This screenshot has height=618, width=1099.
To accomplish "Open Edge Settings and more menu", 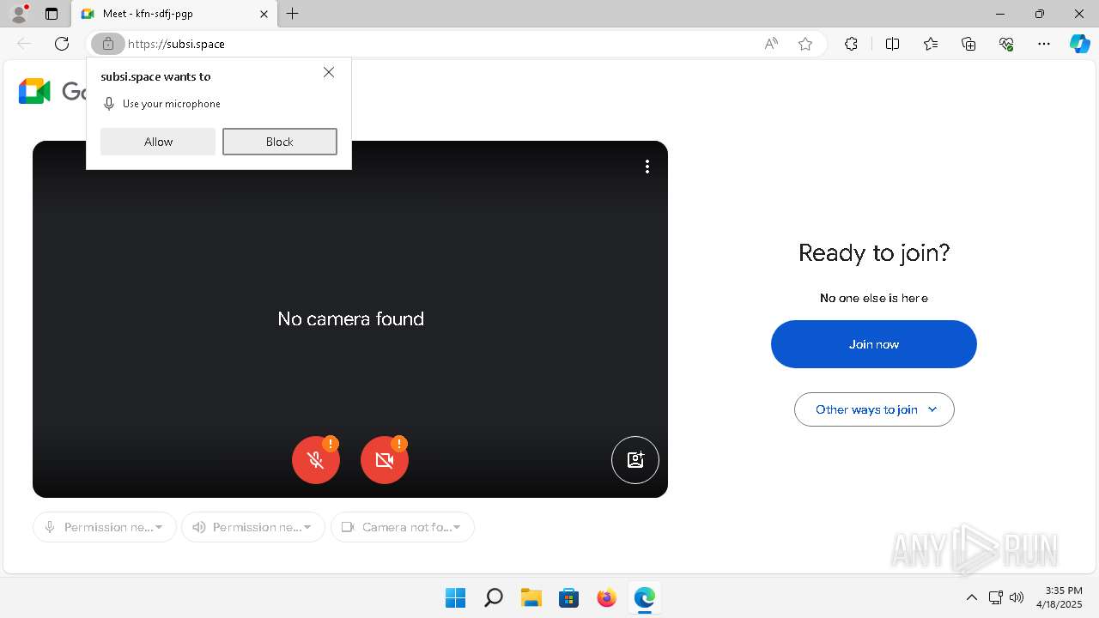I will pyautogui.click(x=1044, y=44).
